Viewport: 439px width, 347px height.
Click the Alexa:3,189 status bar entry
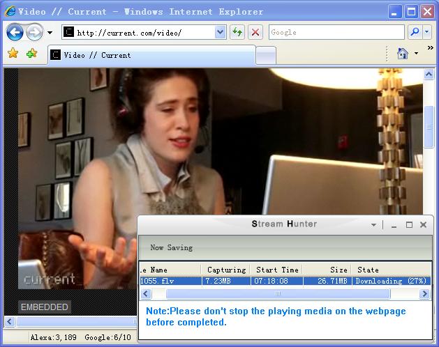click(54, 337)
